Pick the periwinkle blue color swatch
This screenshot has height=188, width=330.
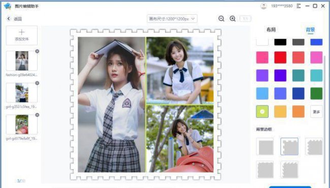tap(280, 93)
